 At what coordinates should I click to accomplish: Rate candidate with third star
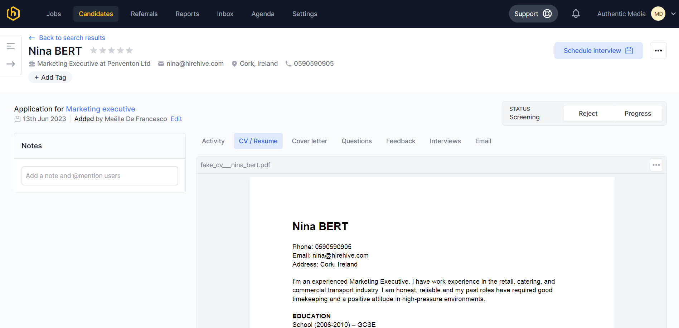(112, 50)
